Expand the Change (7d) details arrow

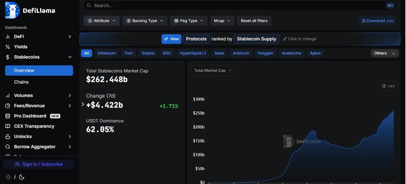point(83,105)
